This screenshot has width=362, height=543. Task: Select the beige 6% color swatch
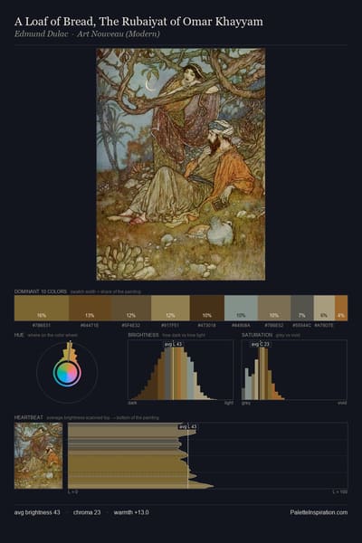click(324, 308)
